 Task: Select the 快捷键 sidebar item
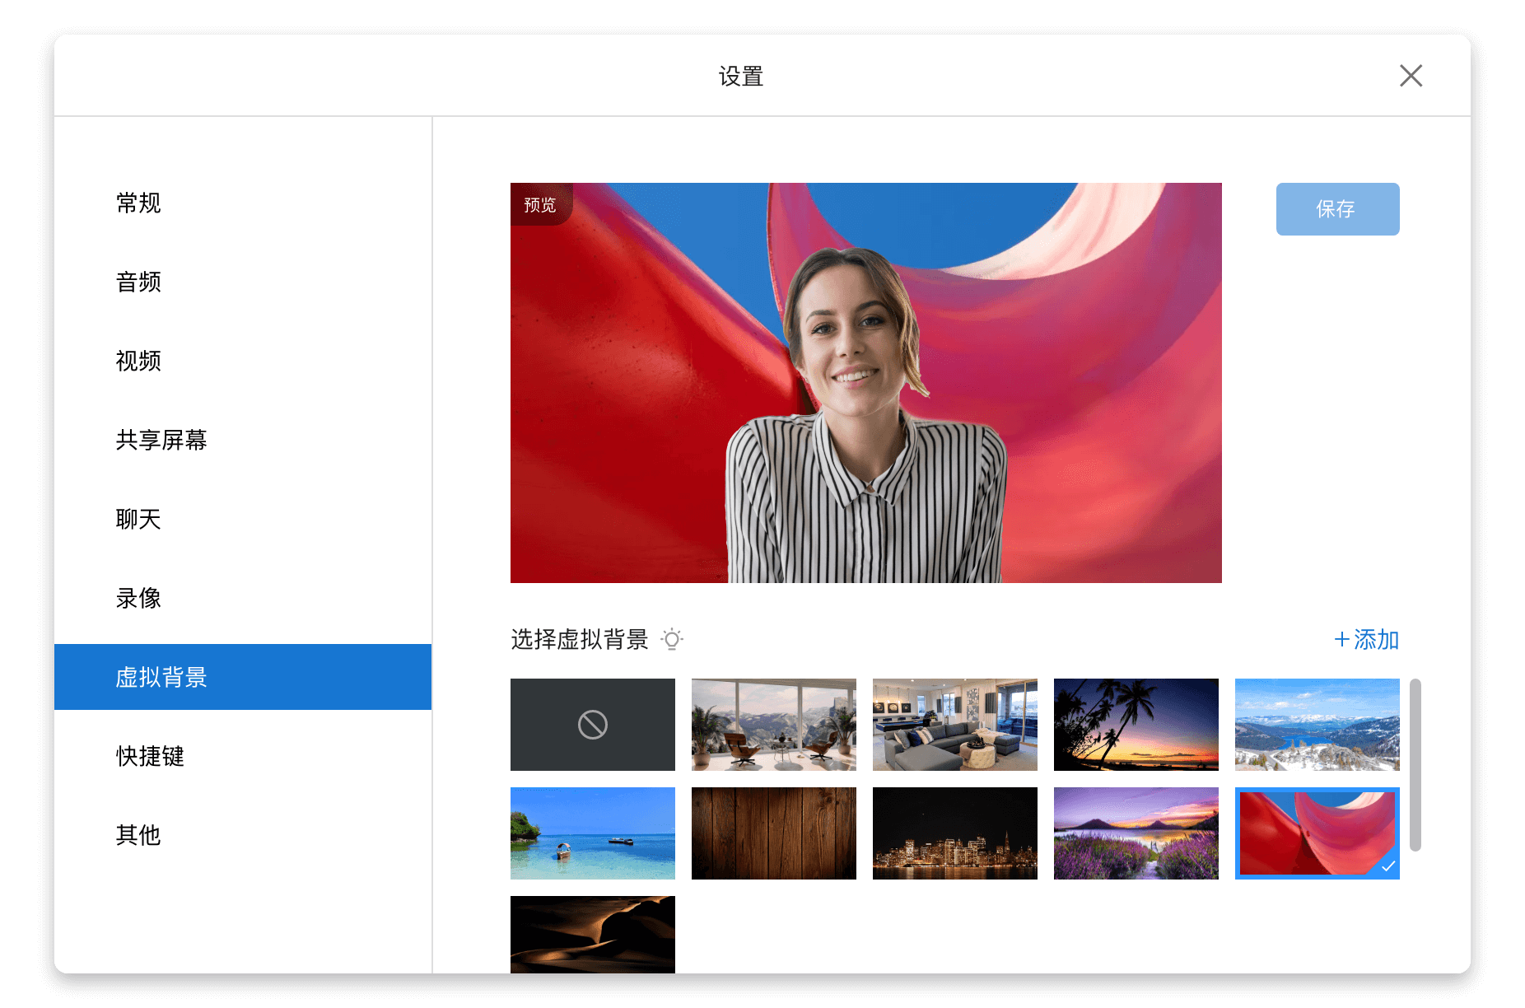pyautogui.click(x=150, y=757)
